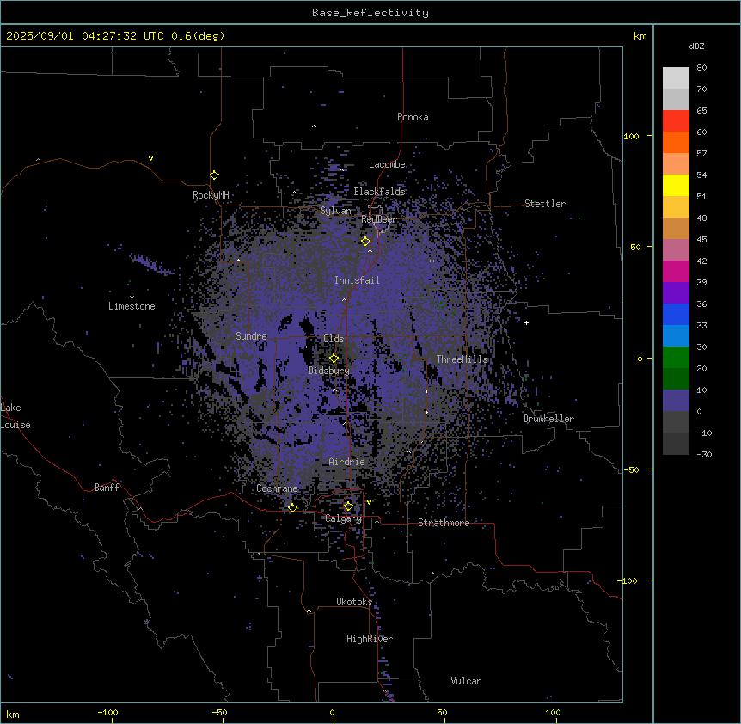Click the yellow diamond marker between Olds and Didsbury
The width and height of the screenshot is (741, 724).
(x=334, y=358)
